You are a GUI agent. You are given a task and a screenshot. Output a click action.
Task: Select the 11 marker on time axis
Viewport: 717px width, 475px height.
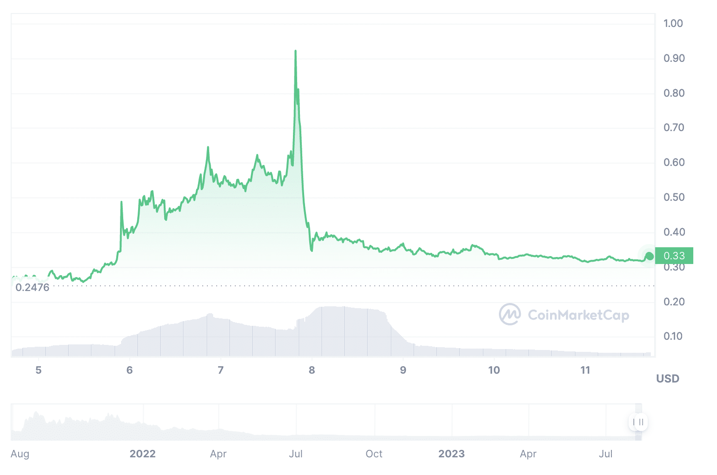coord(585,370)
